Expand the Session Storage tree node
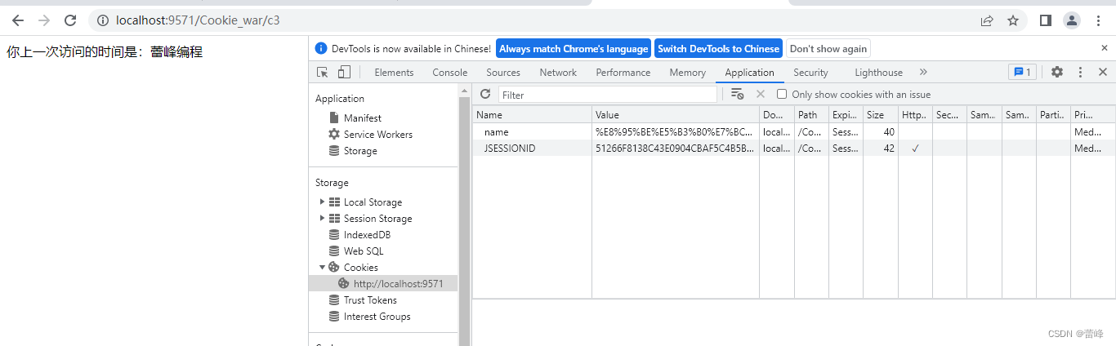 click(323, 218)
